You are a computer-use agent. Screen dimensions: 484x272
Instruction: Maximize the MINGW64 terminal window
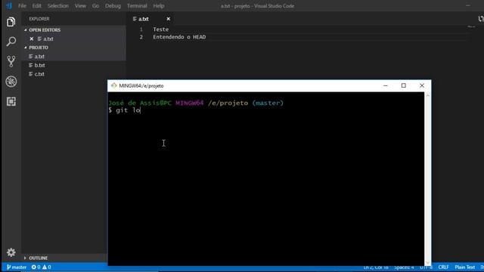point(403,85)
